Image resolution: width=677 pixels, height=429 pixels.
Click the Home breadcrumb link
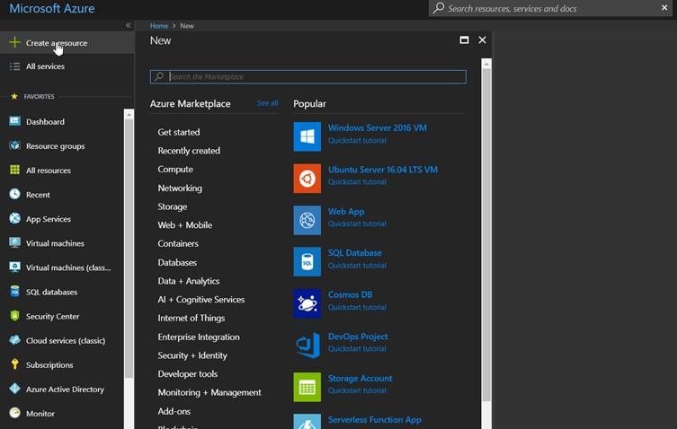tap(159, 26)
